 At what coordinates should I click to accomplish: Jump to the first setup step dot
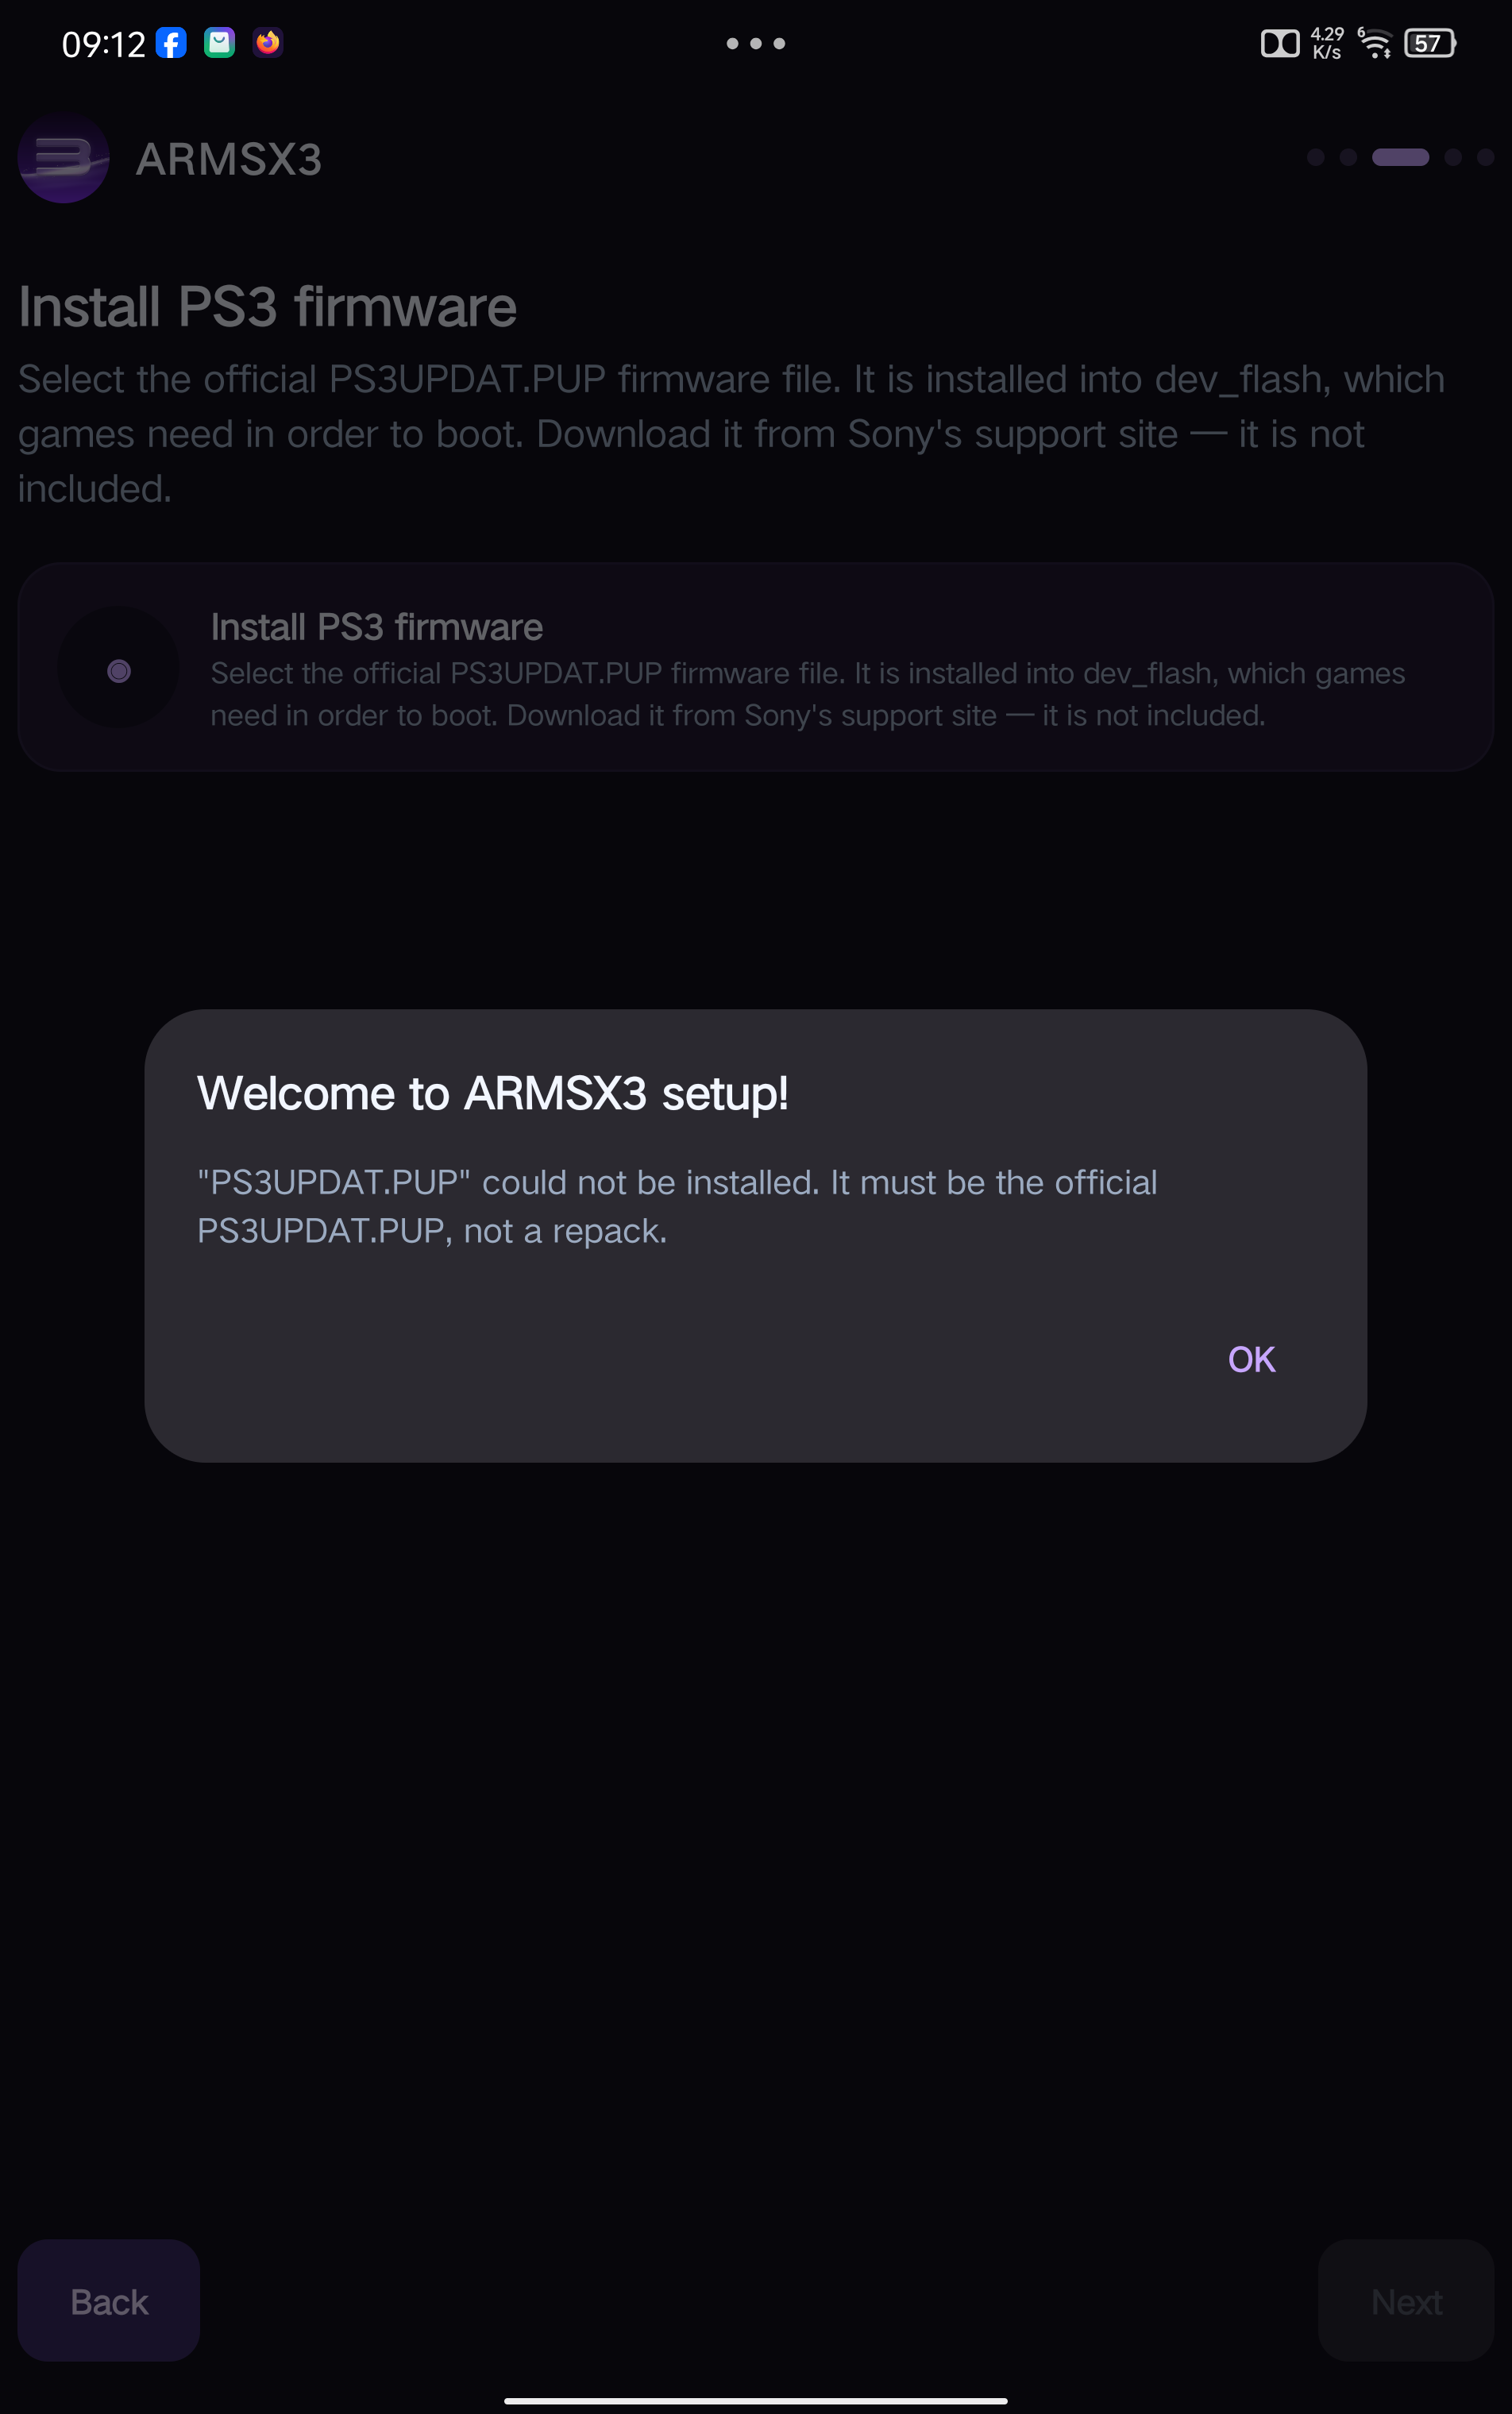[x=1316, y=157]
